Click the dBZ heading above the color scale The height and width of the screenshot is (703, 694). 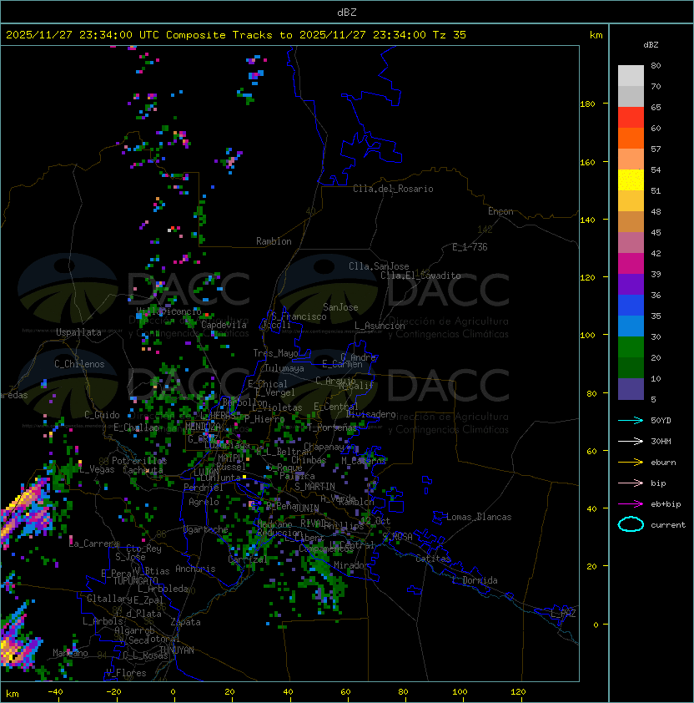pyautogui.click(x=651, y=45)
